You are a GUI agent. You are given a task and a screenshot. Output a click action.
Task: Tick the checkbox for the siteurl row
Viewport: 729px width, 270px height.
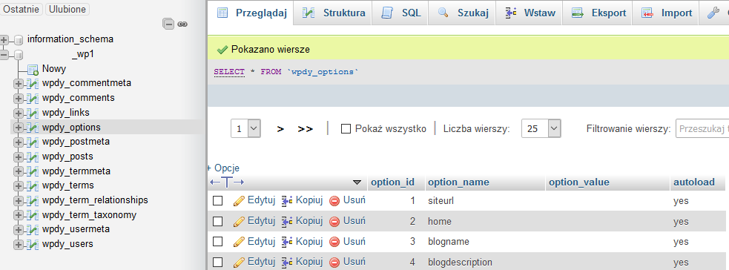coord(217,201)
